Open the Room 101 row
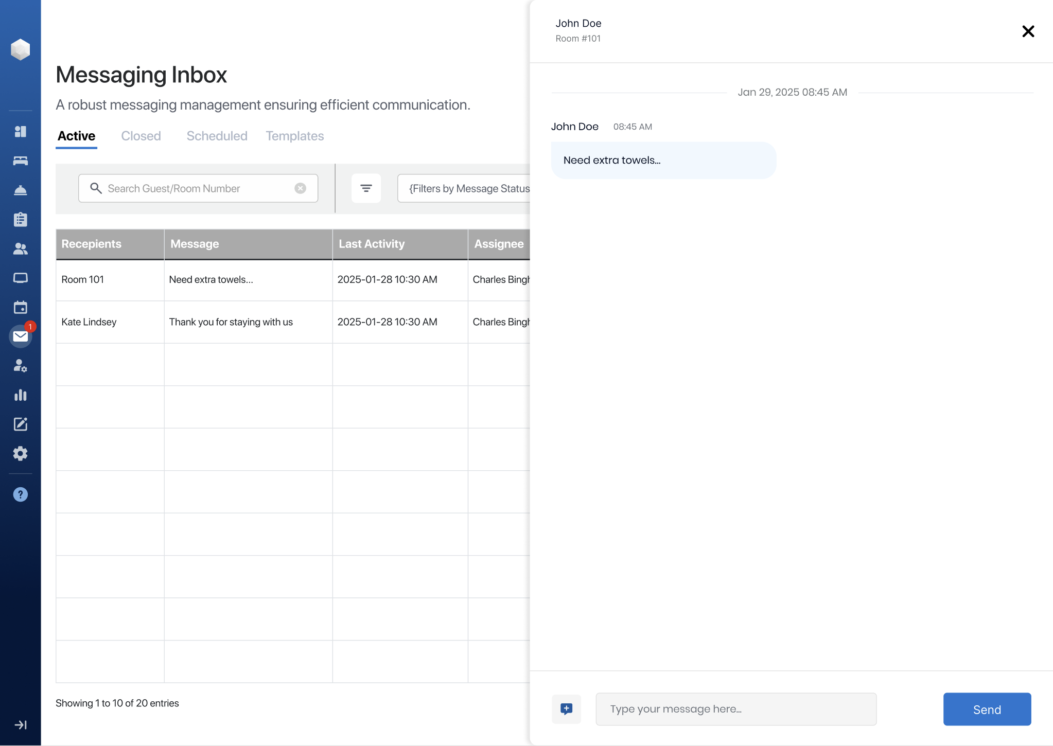The height and width of the screenshot is (746, 1053). tap(293, 280)
